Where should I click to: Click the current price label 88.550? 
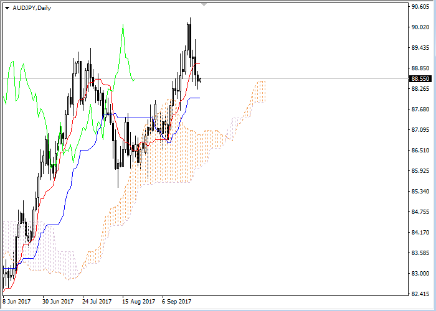pos(420,79)
